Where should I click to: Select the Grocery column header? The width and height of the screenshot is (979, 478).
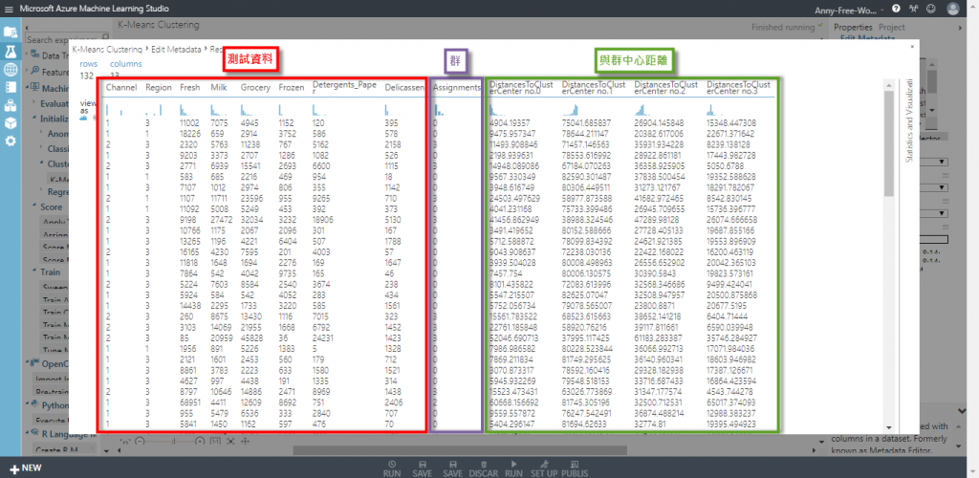[x=255, y=88]
